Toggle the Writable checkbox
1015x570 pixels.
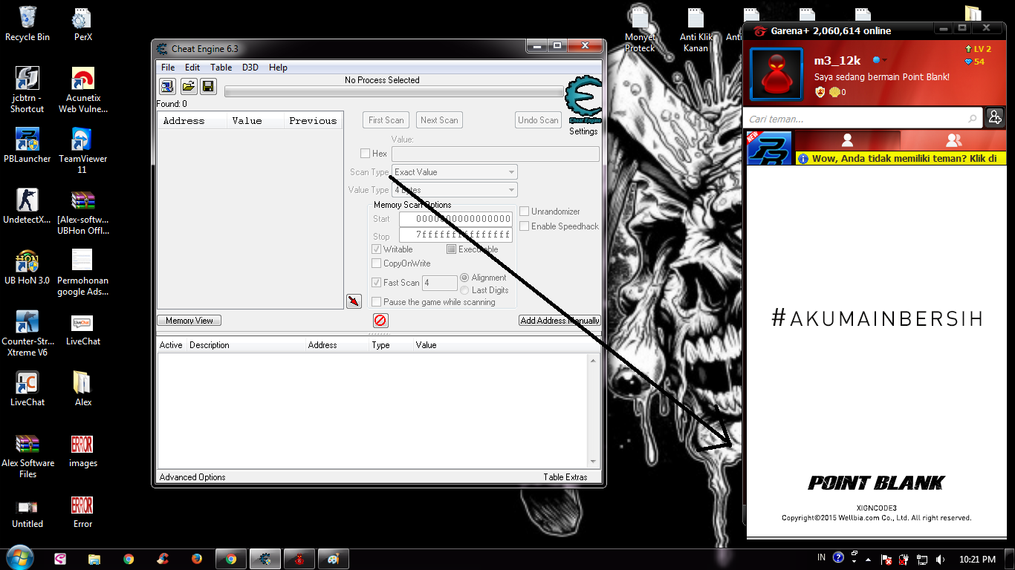(377, 249)
